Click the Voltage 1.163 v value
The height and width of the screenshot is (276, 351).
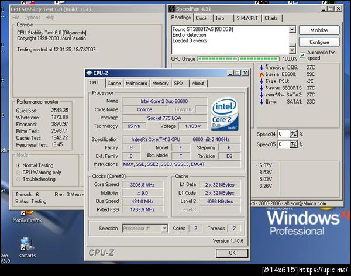(x=192, y=126)
